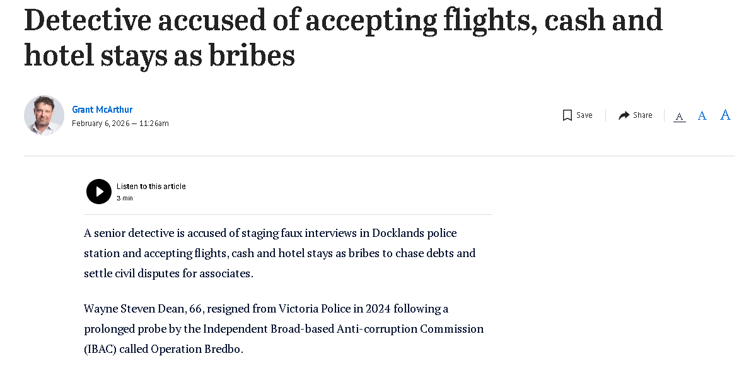Click the Share arrow icon
The image size is (744, 368).
tap(624, 115)
